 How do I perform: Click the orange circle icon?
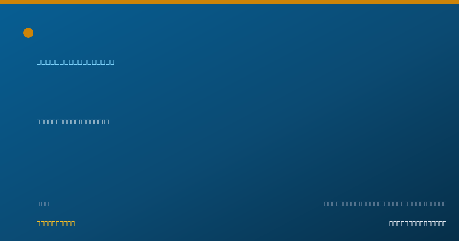click(x=28, y=33)
